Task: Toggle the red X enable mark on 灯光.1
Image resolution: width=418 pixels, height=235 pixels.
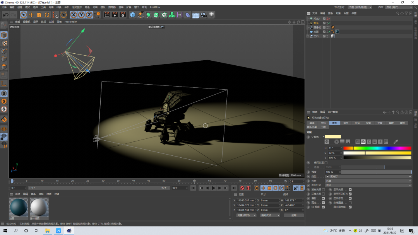Action: pyautogui.click(x=329, y=19)
